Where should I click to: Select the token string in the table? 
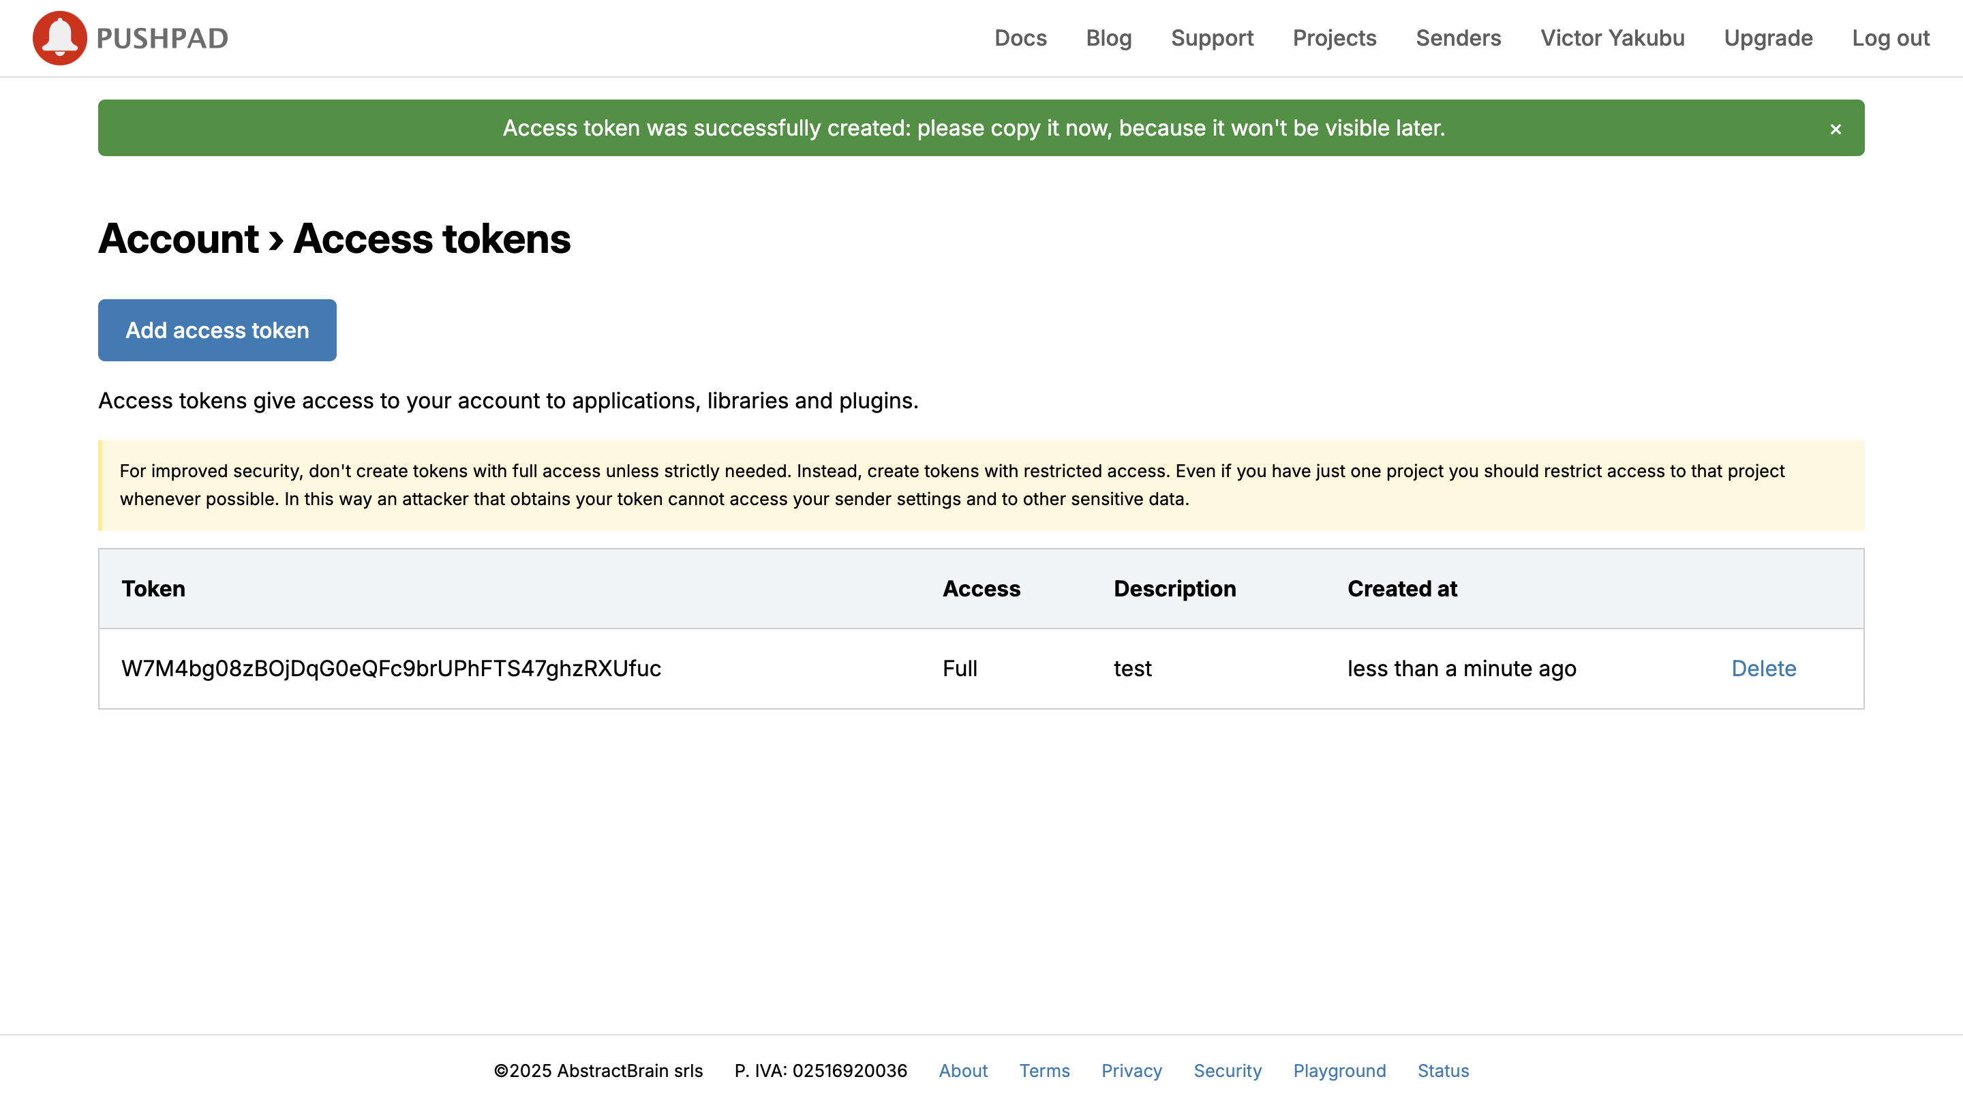pos(391,668)
